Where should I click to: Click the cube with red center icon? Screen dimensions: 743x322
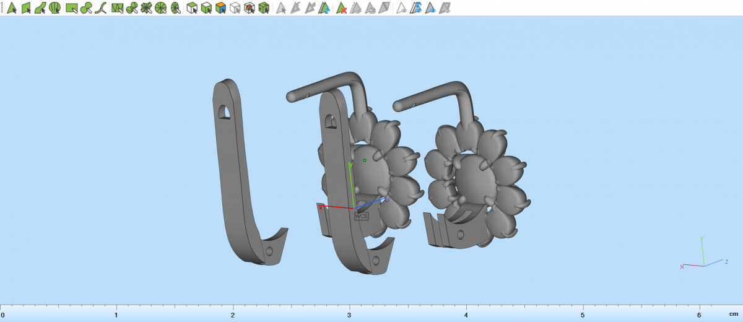[250, 8]
